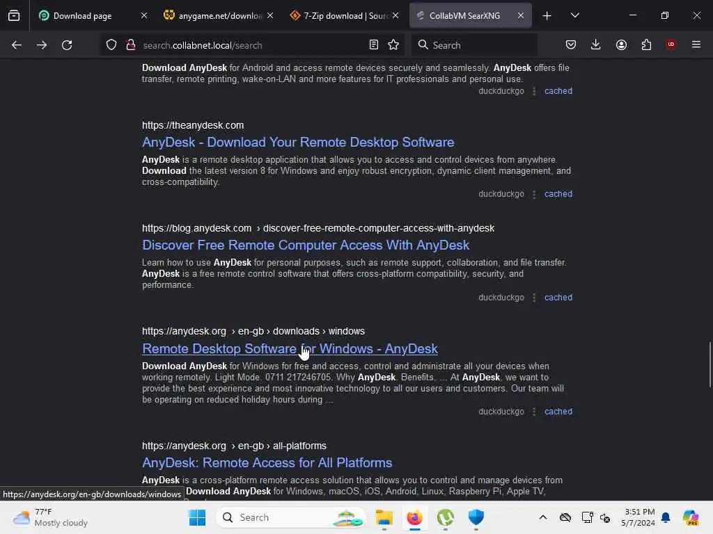
Task: Open File Explorer from the taskbar
Action: point(384,517)
